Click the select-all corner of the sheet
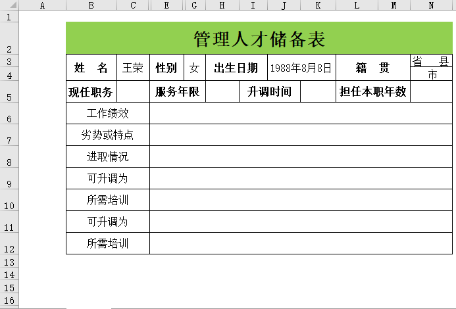456x309 pixels. 9,5
